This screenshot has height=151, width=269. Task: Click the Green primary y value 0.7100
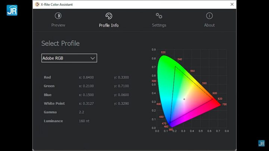[x=121, y=86]
